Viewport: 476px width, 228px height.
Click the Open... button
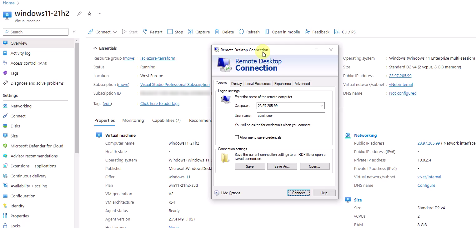(x=314, y=166)
